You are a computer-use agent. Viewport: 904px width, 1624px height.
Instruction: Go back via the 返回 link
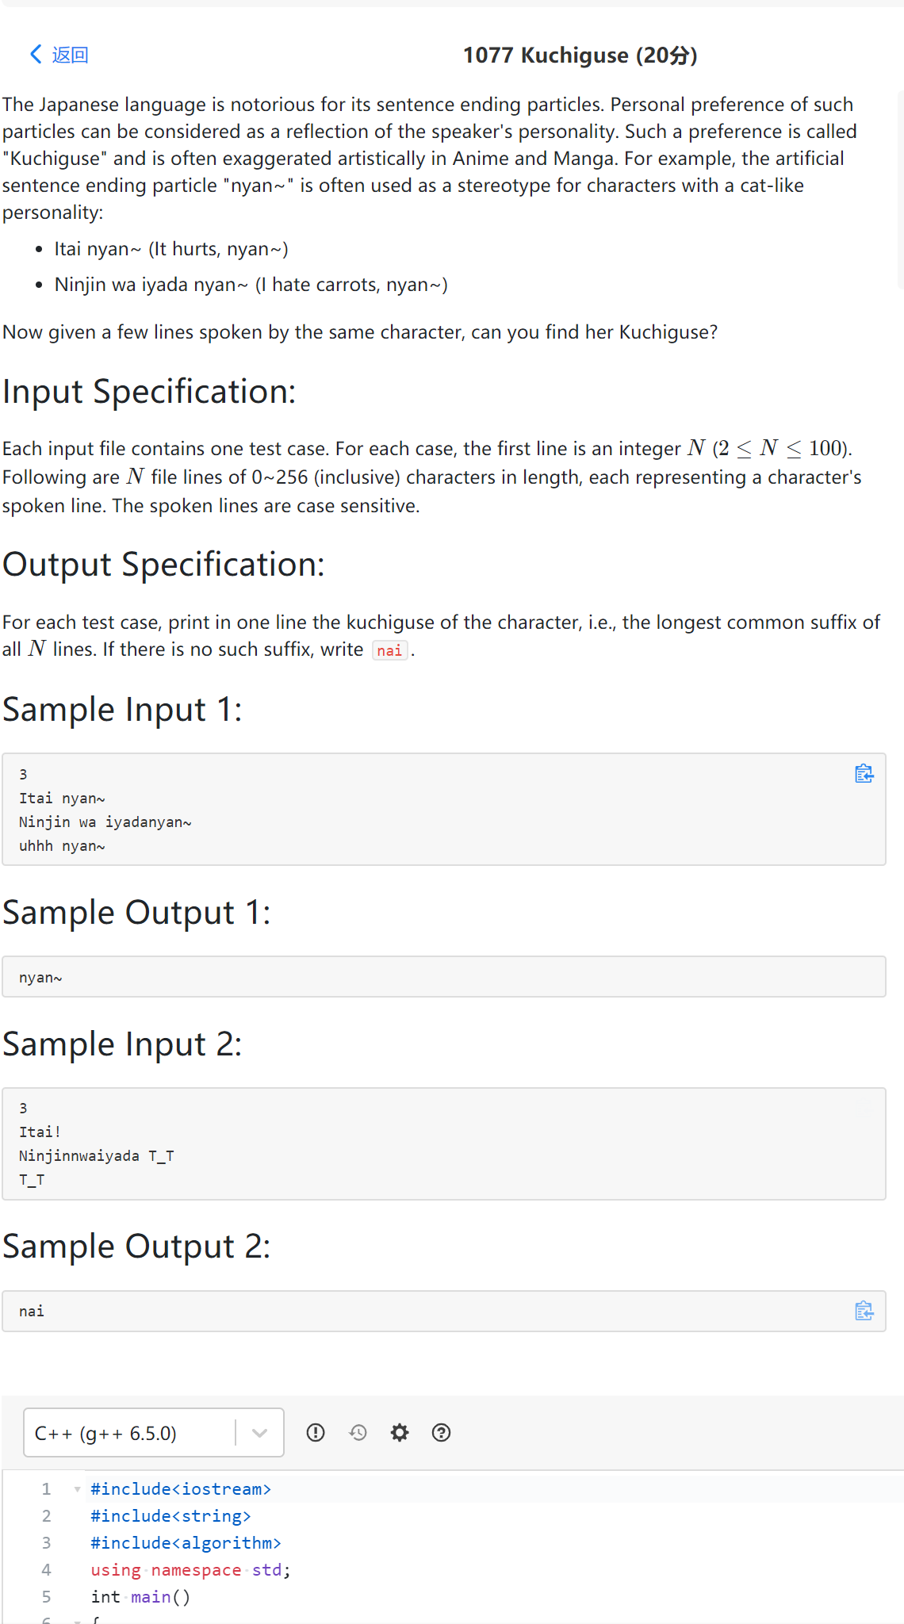(x=70, y=55)
